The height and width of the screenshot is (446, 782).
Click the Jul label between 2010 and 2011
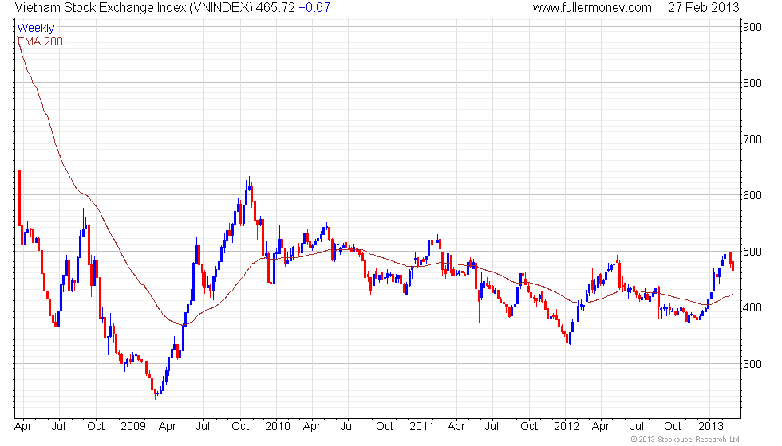point(347,427)
